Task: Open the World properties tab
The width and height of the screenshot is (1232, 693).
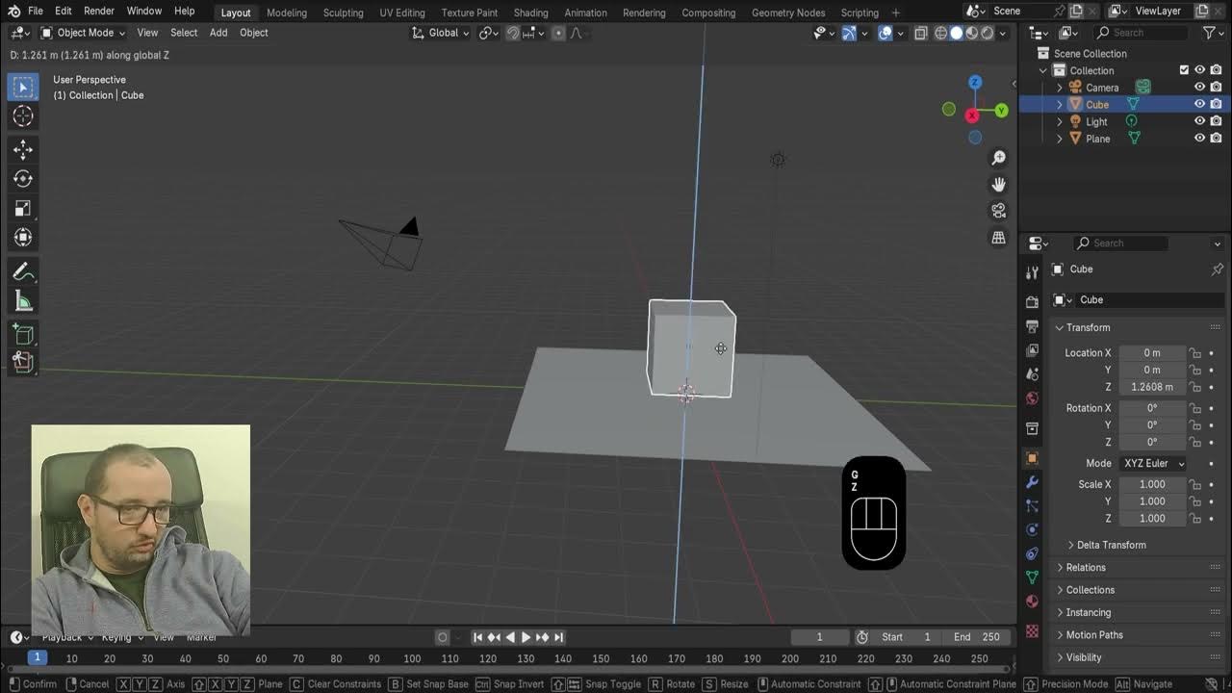Action: (x=1032, y=398)
